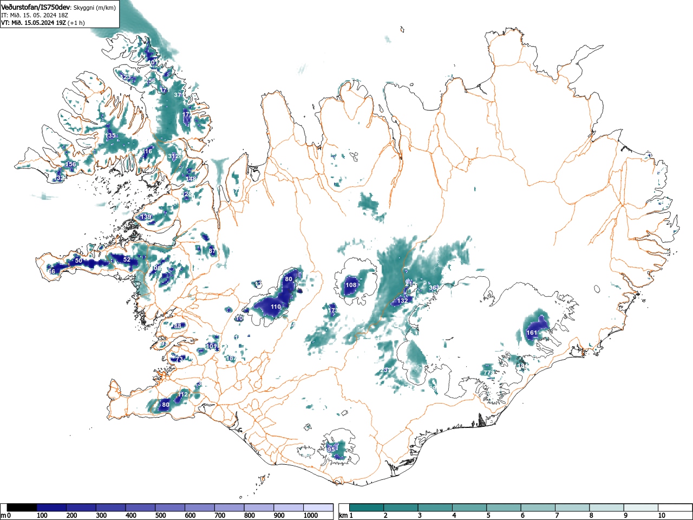Screen dimensions: 693x520
Task: Click the 363 visibility value on the map
Action: click(x=434, y=288)
